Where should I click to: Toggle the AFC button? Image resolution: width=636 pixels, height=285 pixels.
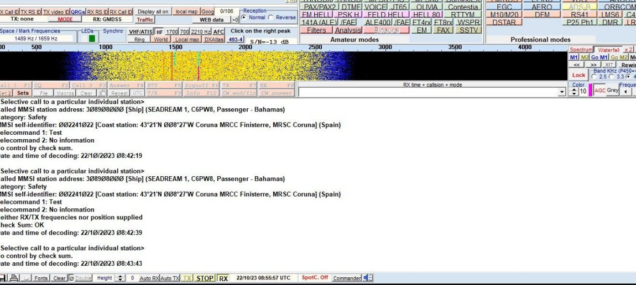(218, 31)
